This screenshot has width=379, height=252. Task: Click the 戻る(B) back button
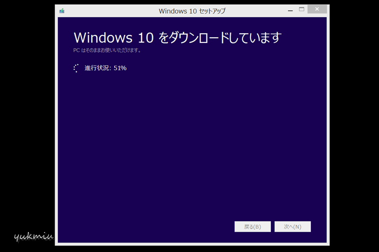253,226
